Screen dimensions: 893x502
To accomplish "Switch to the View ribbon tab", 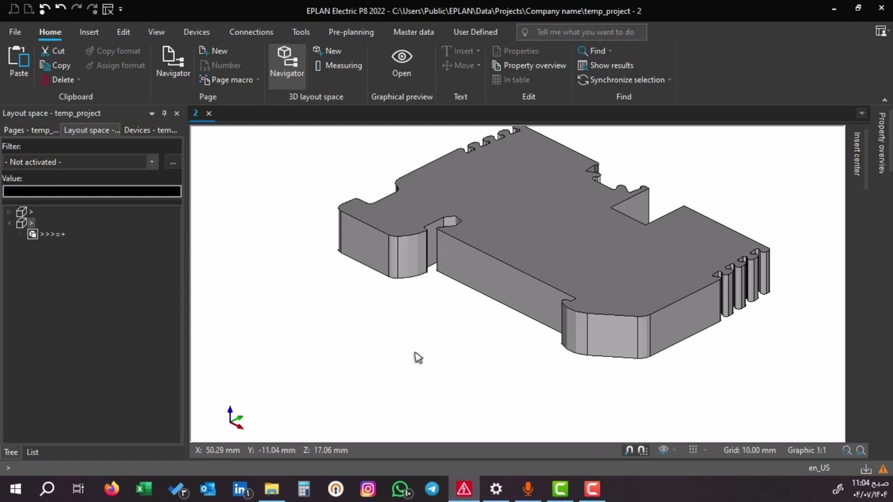I will (x=156, y=32).
